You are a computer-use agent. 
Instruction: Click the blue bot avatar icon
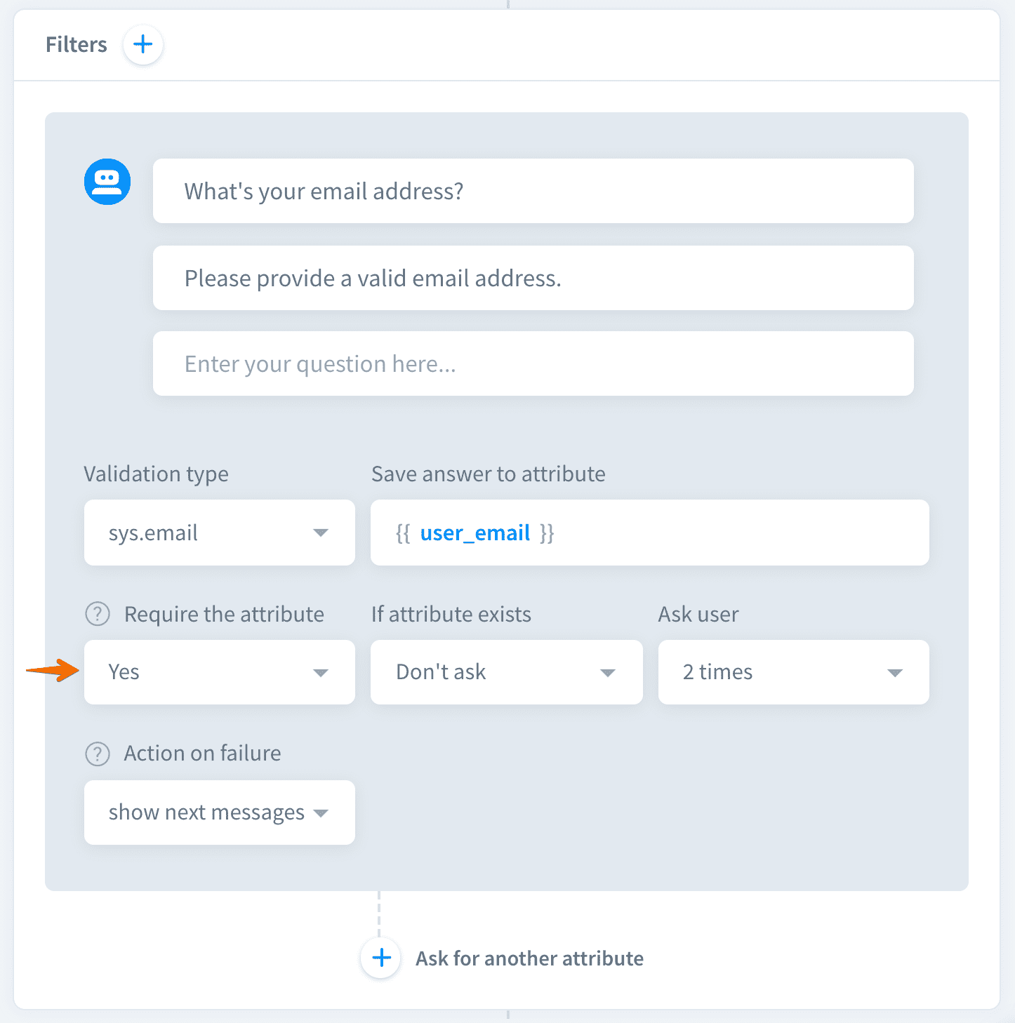click(x=107, y=182)
